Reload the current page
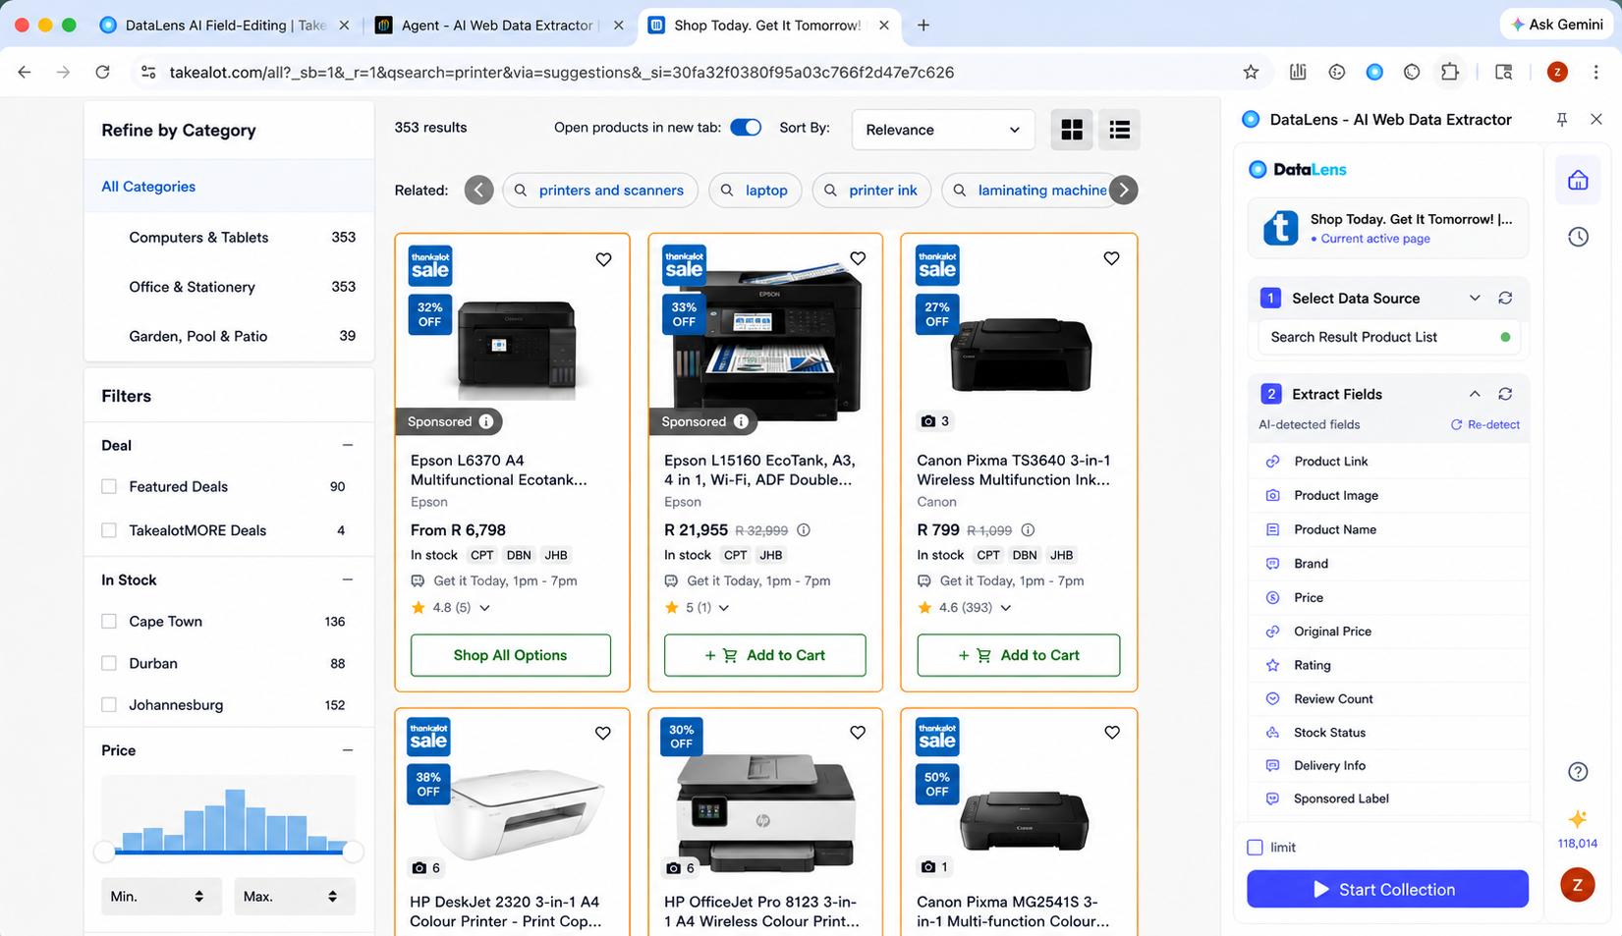 coord(102,72)
